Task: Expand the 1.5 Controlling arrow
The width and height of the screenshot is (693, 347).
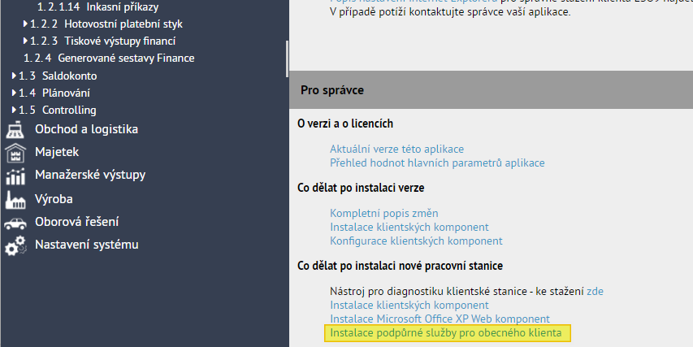Action: (x=14, y=110)
